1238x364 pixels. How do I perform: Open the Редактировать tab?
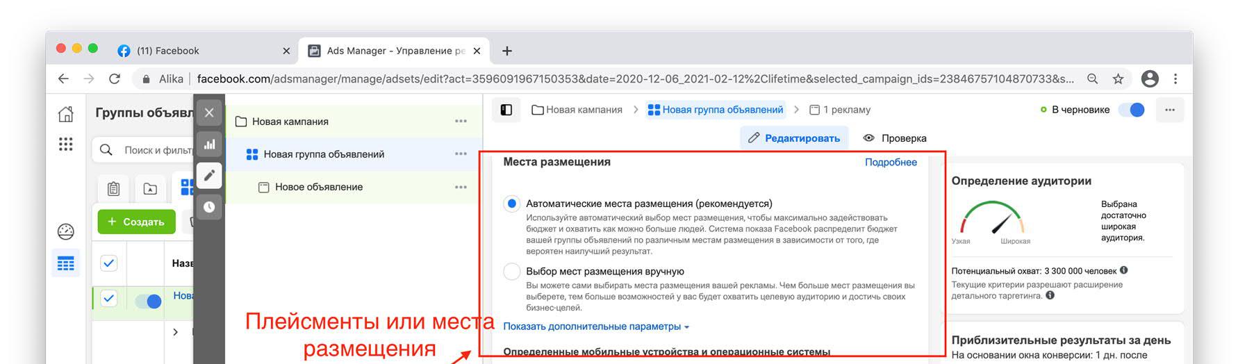[794, 138]
